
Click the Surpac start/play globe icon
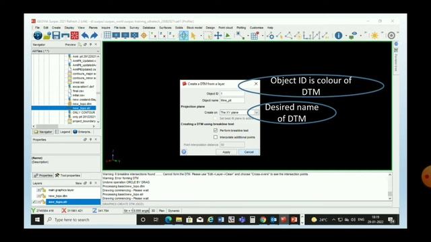pyautogui.click(x=38, y=36)
